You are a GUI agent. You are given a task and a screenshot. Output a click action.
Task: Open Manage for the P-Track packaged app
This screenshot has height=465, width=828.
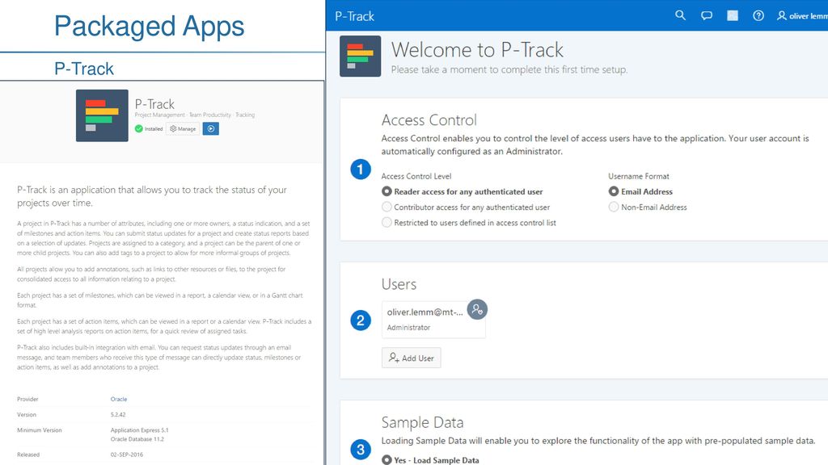point(183,128)
